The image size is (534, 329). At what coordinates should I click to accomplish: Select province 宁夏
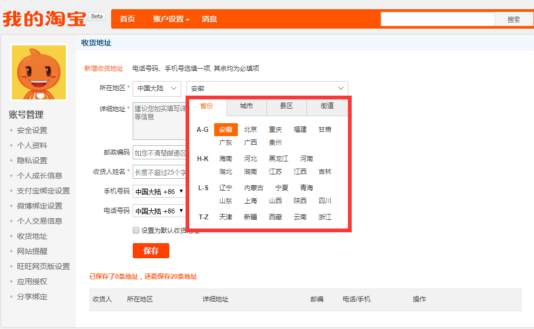(x=282, y=187)
